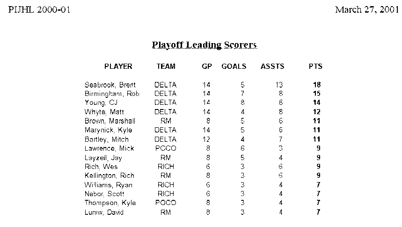Click the 18 points value for Seabrook
Screen dimensions: 402x227
click(x=317, y=85)
